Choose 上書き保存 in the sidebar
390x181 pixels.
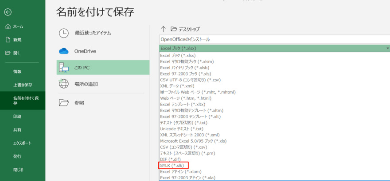(23, 85)
